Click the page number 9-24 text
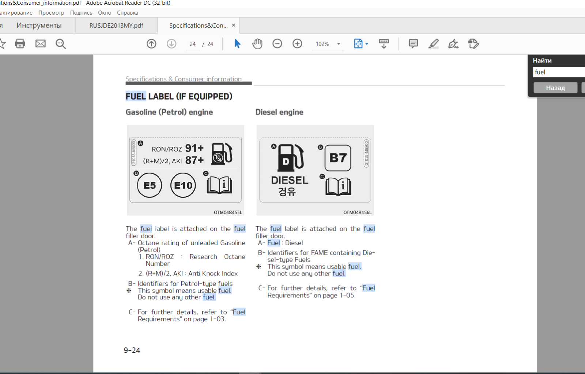 (132, 350)
